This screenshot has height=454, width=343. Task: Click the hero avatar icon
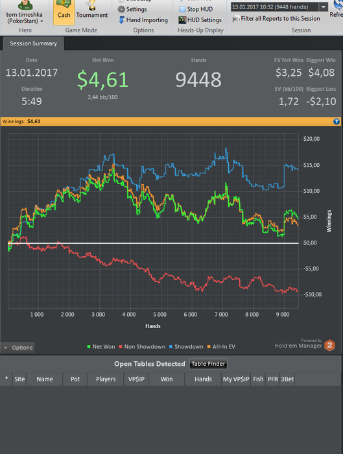(x=25, y=5)
